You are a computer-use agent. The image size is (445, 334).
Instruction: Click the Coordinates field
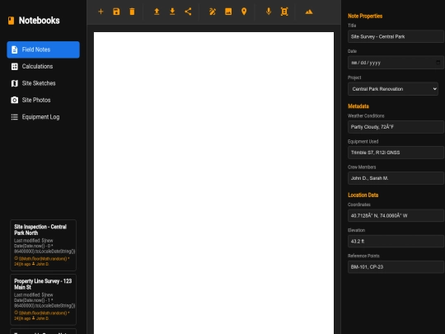click(396, 215)
